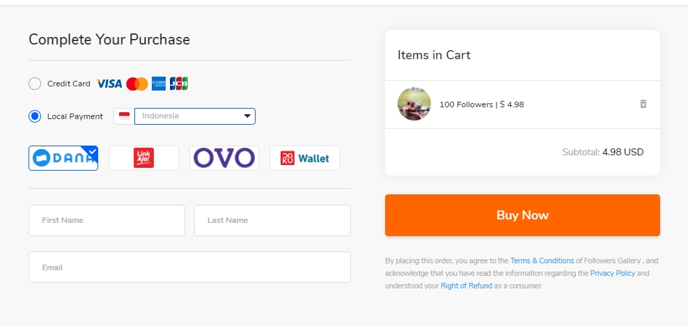Click the Visa card logo
This screenshot has width=688, height=326.
click(109, 84)
